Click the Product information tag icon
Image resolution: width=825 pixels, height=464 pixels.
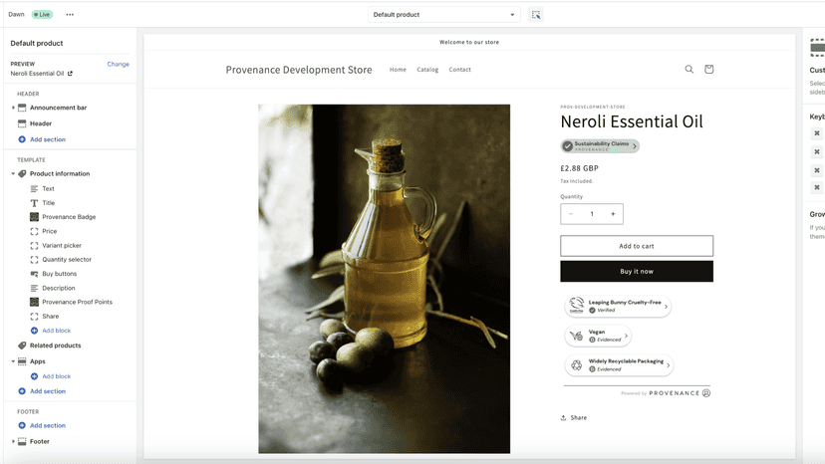[22, 173]
